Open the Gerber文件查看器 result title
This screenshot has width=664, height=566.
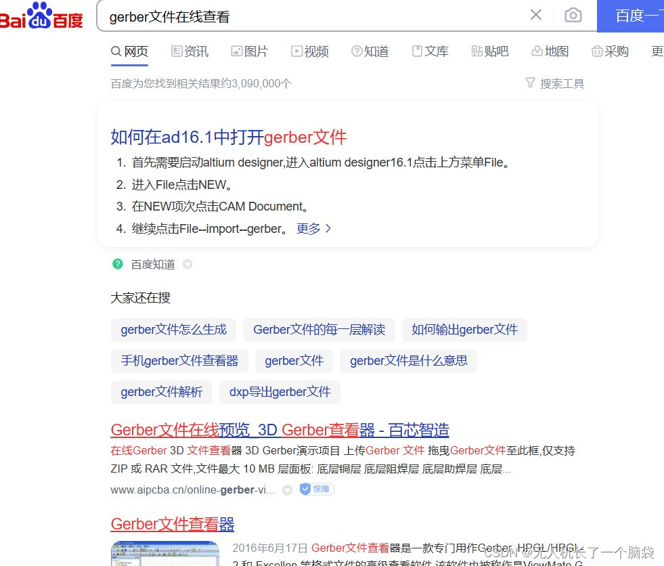[173, 525]
